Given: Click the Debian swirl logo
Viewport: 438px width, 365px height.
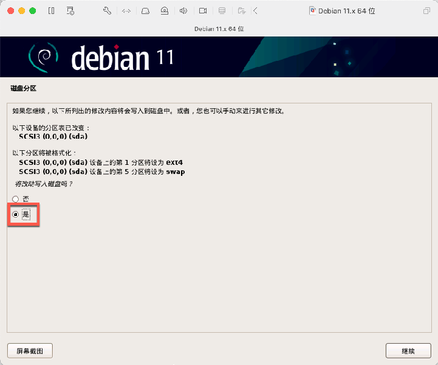Looking at the screenshot, I should click(x=44, y=57).
